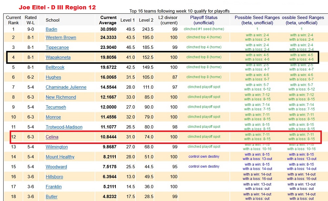This screenshot has width=328, height=201.
Task: Click the Butler team link
Action: [51, 197]
